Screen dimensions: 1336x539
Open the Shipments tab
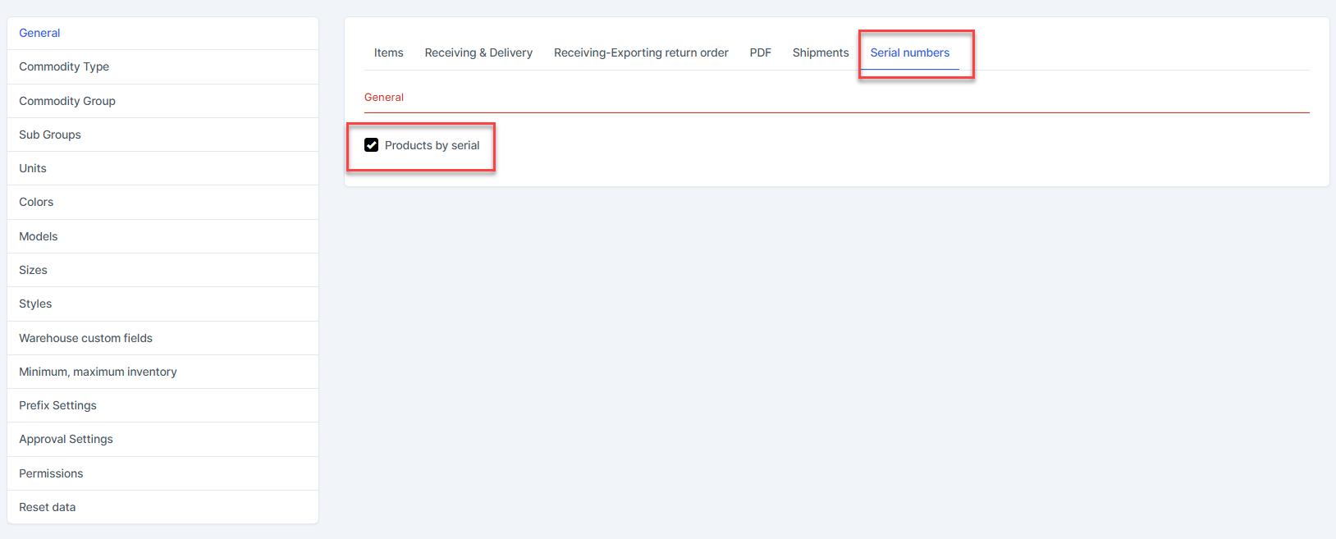820,53
